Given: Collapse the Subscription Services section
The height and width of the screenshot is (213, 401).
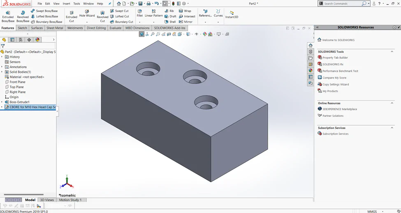Looking at the screenshot, I should 392,127.
